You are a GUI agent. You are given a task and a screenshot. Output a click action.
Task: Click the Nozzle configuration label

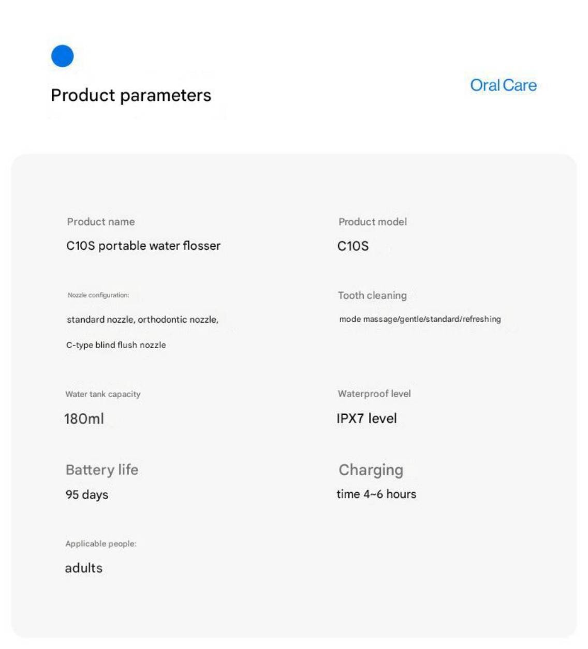(x=98, y=295)
